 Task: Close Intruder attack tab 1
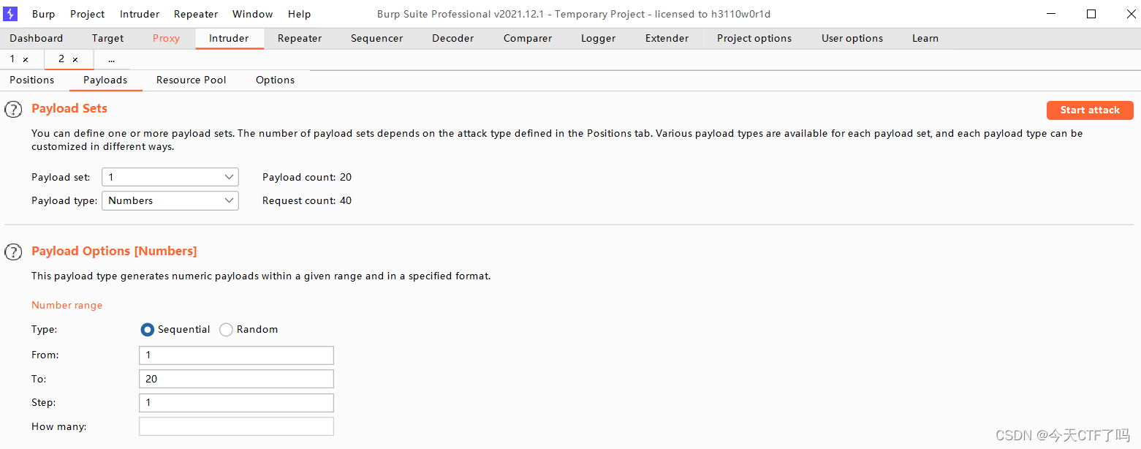pos(26,60)
